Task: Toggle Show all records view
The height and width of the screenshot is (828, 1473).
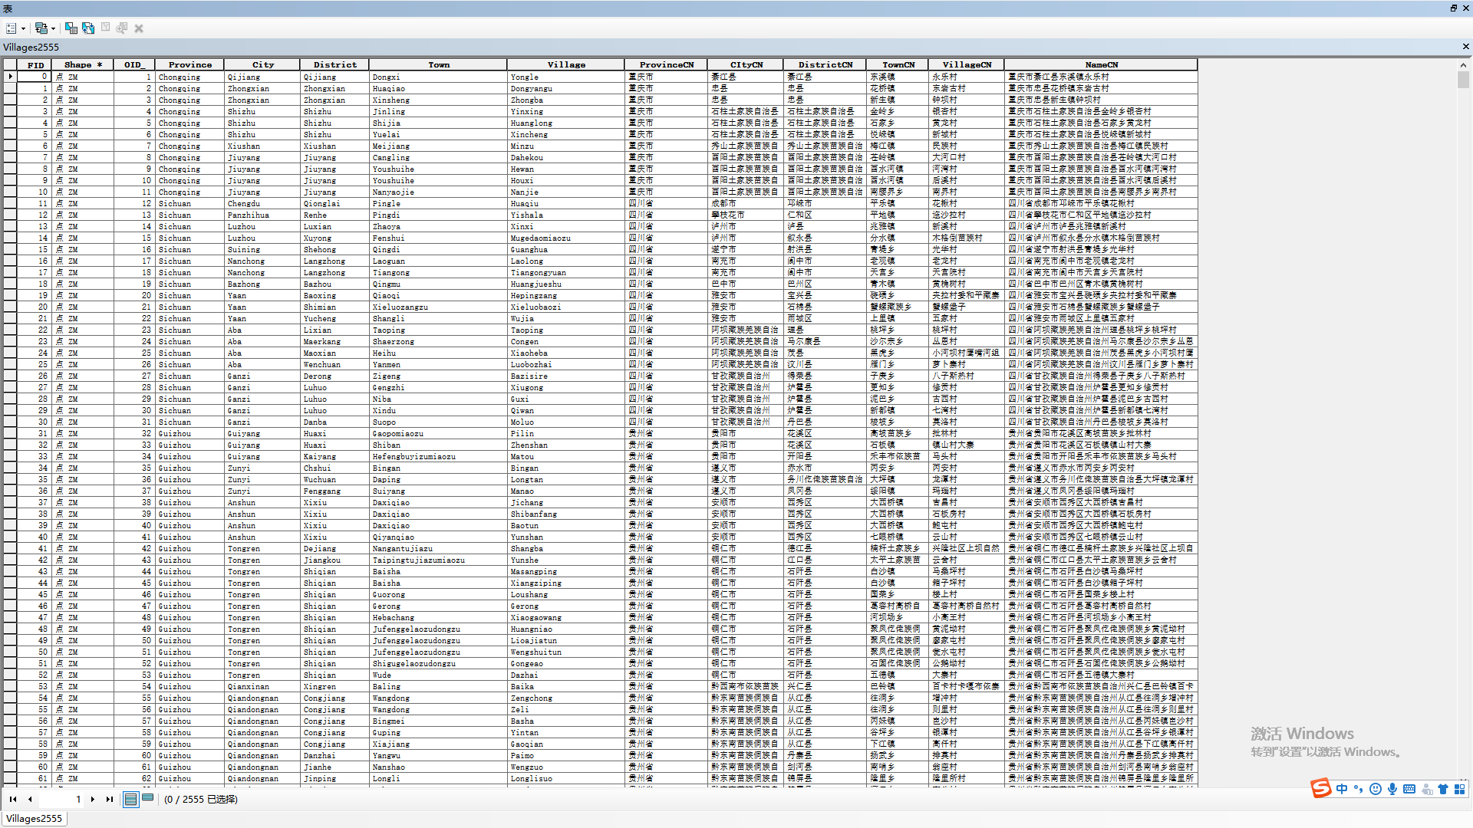Action: (130, 799)
